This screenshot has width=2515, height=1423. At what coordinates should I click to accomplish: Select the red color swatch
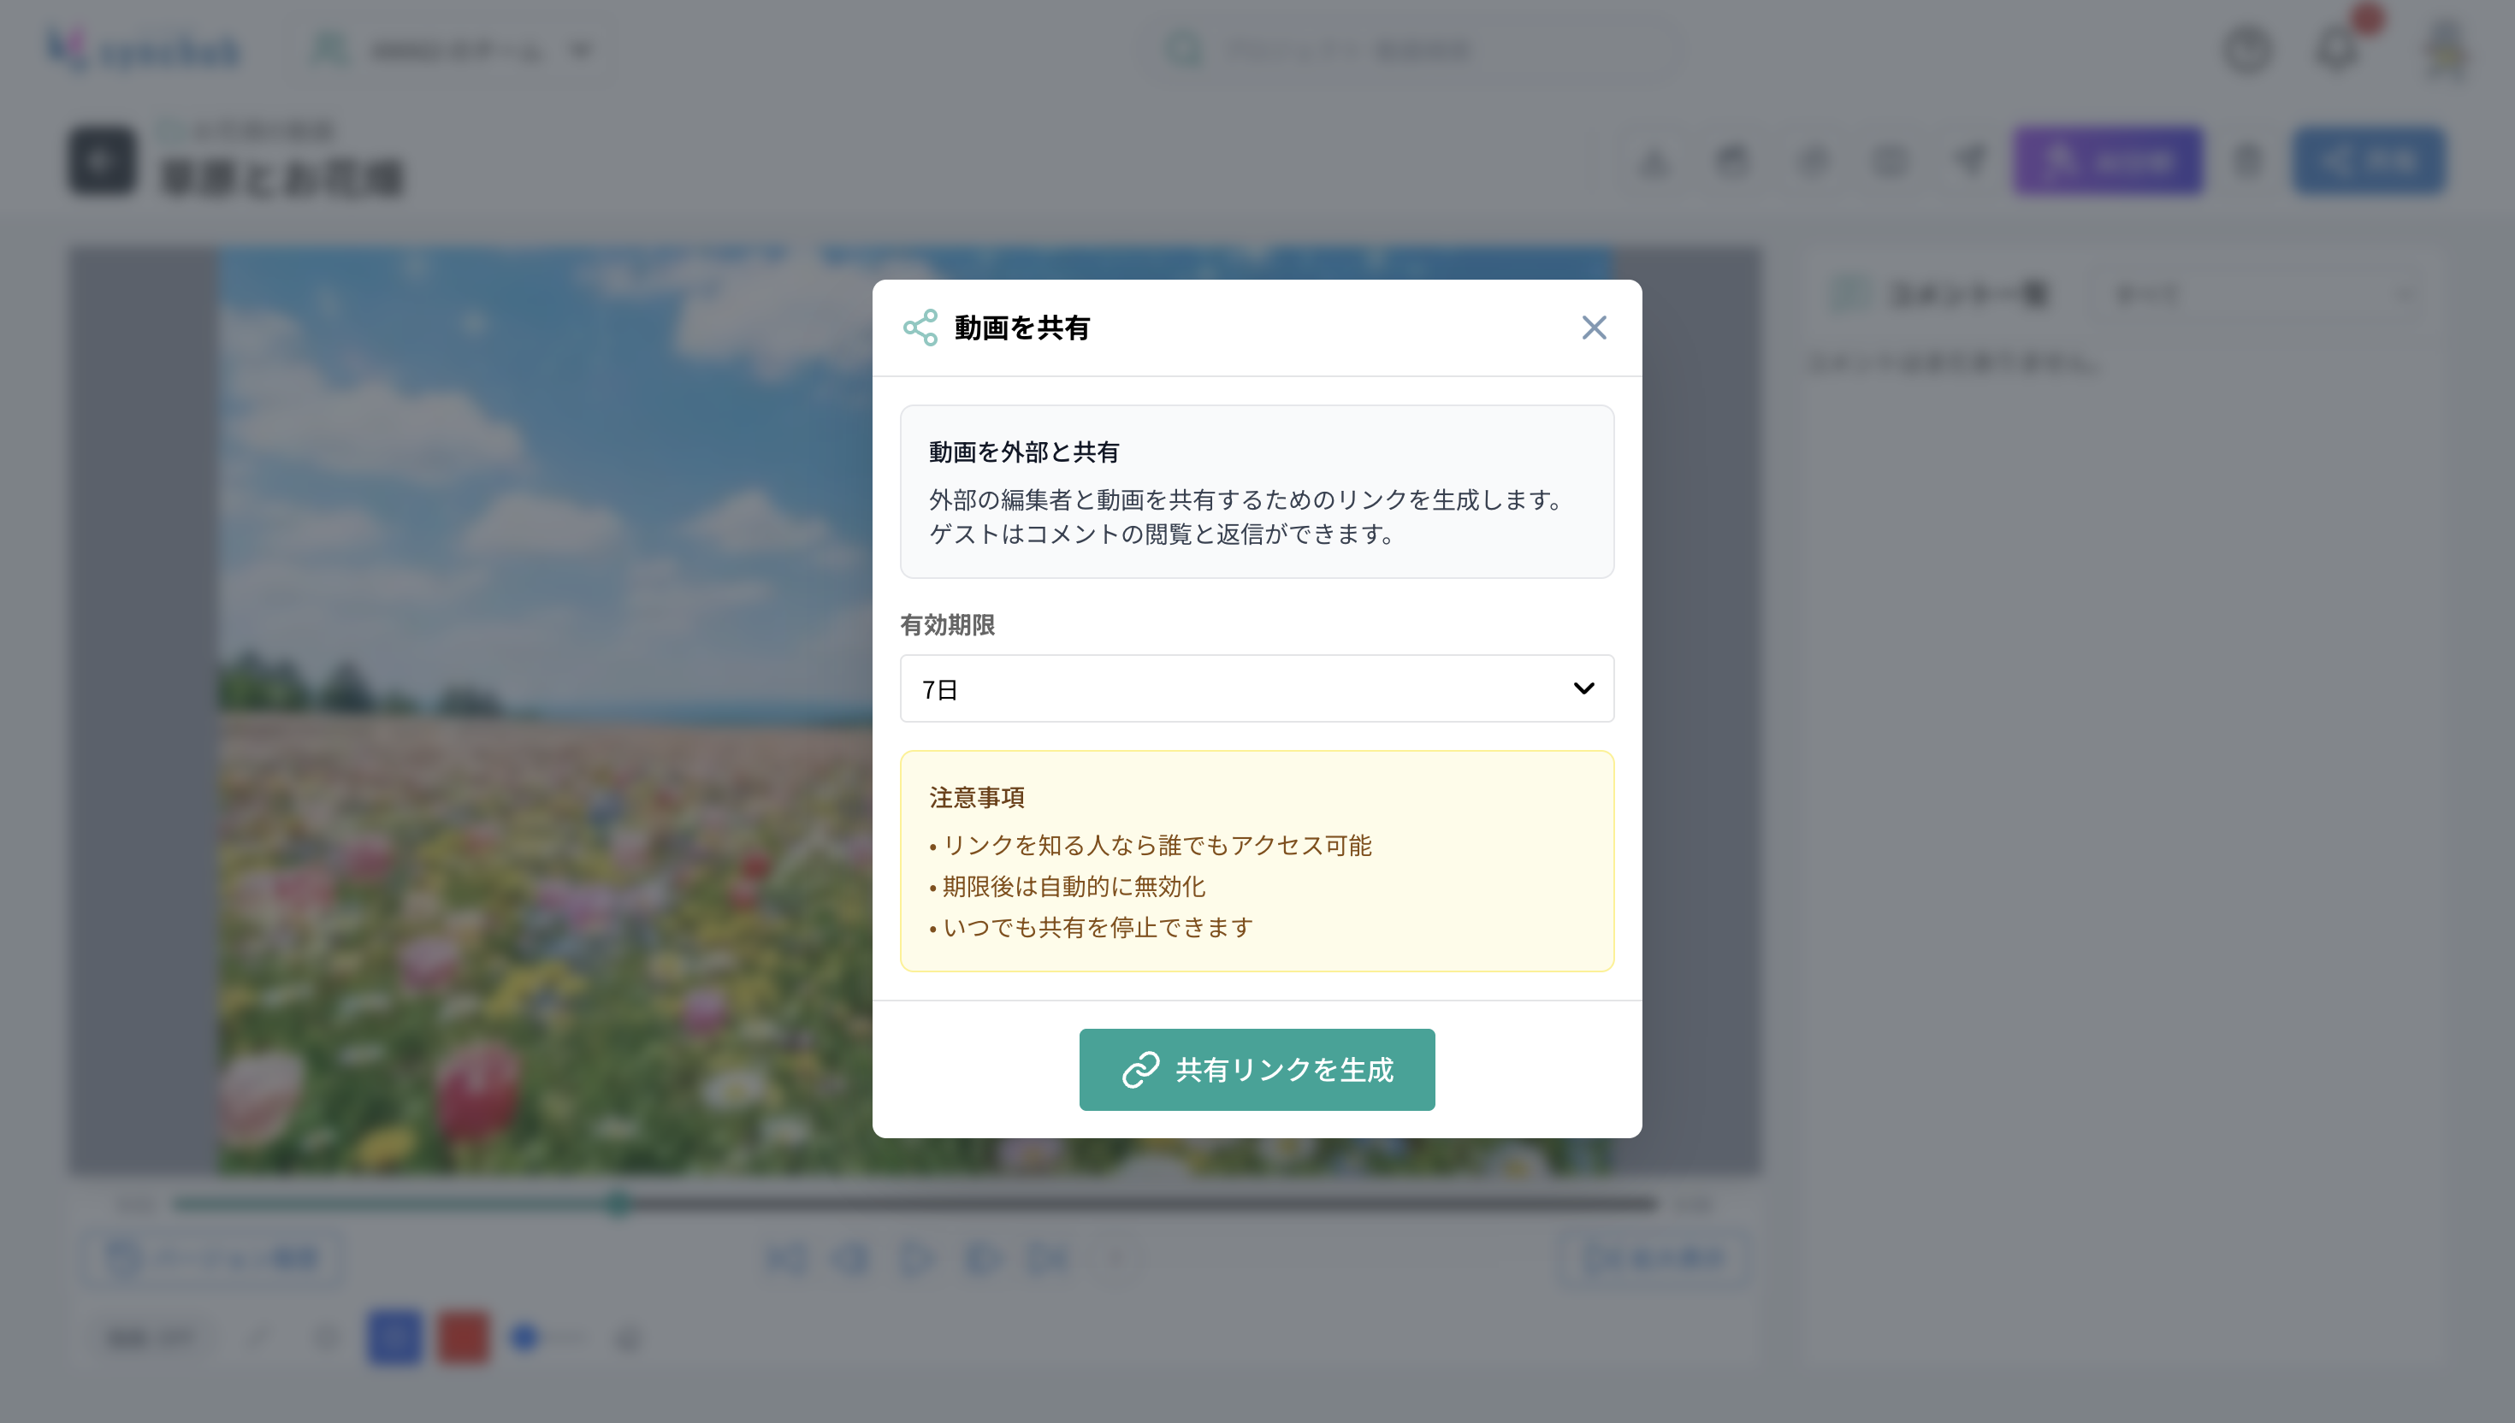[462, 1337]
